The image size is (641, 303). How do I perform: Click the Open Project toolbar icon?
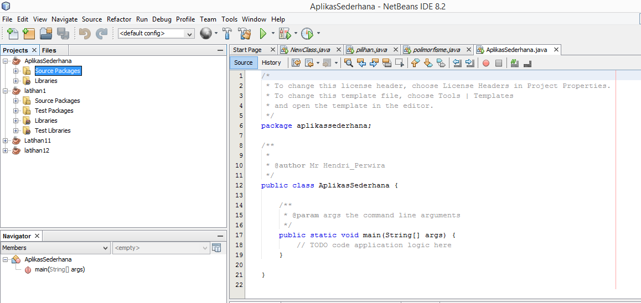tap(46, 34)
